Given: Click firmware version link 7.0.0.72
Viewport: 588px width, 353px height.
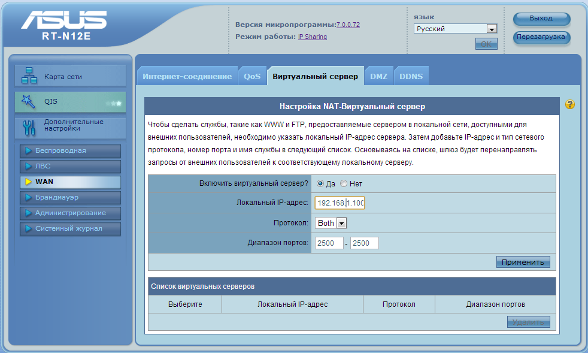Looking at the screenshot, I should pyautogui.click(x=348, y=25).
